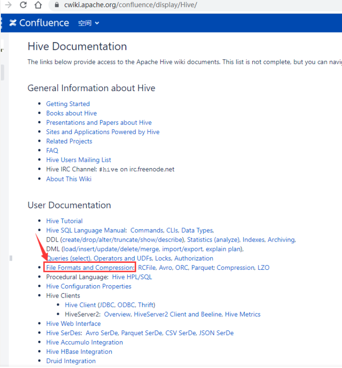The width and height of the screenshot is (342, 368).
Task: Open File Formats and Compression link
Action: (90, 268)
